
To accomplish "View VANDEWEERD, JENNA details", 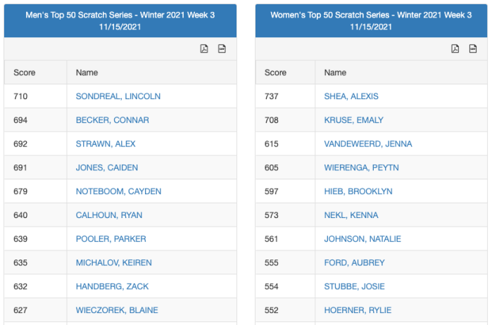I will [368, 144].
